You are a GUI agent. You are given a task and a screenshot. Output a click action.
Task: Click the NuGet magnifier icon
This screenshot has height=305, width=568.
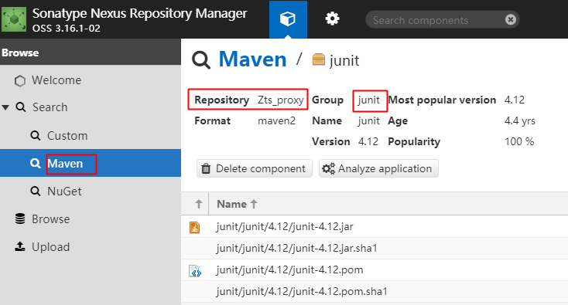pyautogui.click(x=35, y=191)
